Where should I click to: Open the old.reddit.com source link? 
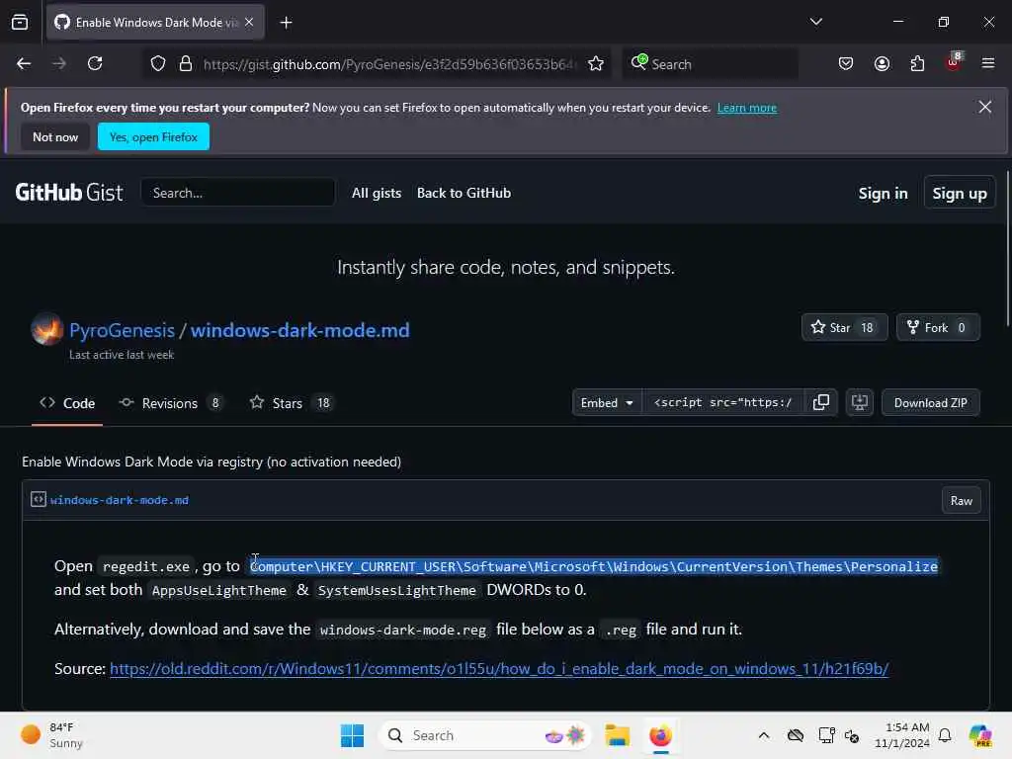499,669
